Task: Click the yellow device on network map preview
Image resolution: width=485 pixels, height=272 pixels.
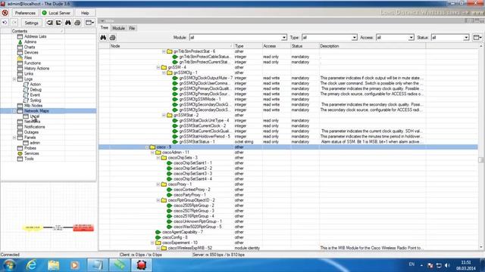Action: (33, 227)
